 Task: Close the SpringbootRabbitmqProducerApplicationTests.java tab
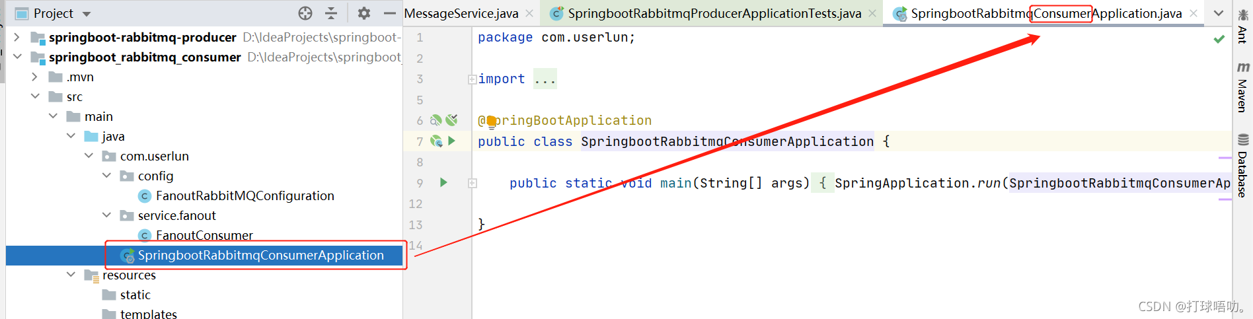coord(872,13)
